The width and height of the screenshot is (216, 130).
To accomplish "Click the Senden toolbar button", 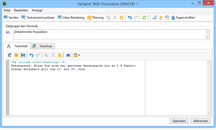I will pyautogui.click(x=11, y=18).
